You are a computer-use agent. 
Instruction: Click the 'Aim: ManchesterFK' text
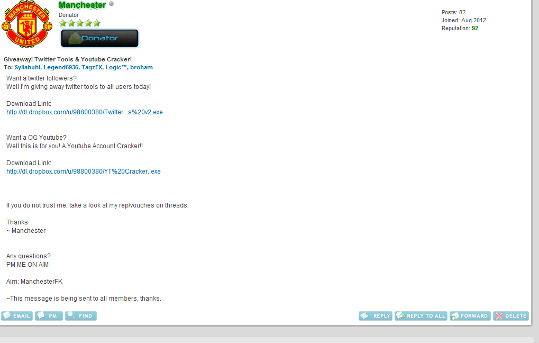pos(34,282)
